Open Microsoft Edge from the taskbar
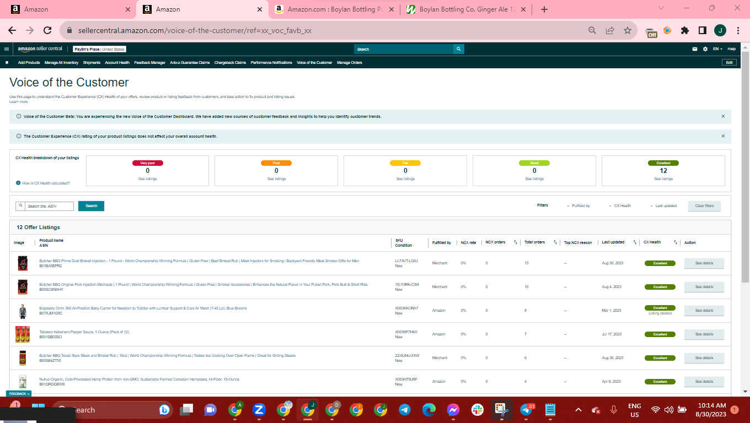The height and width of the screenshot is (423, 750). coord(429,410)
